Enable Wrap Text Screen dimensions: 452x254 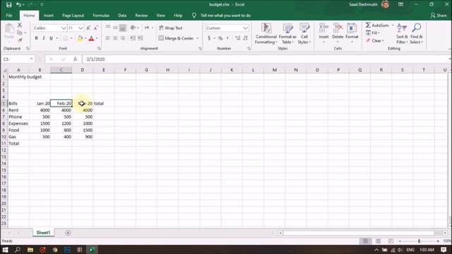[171, 28]
